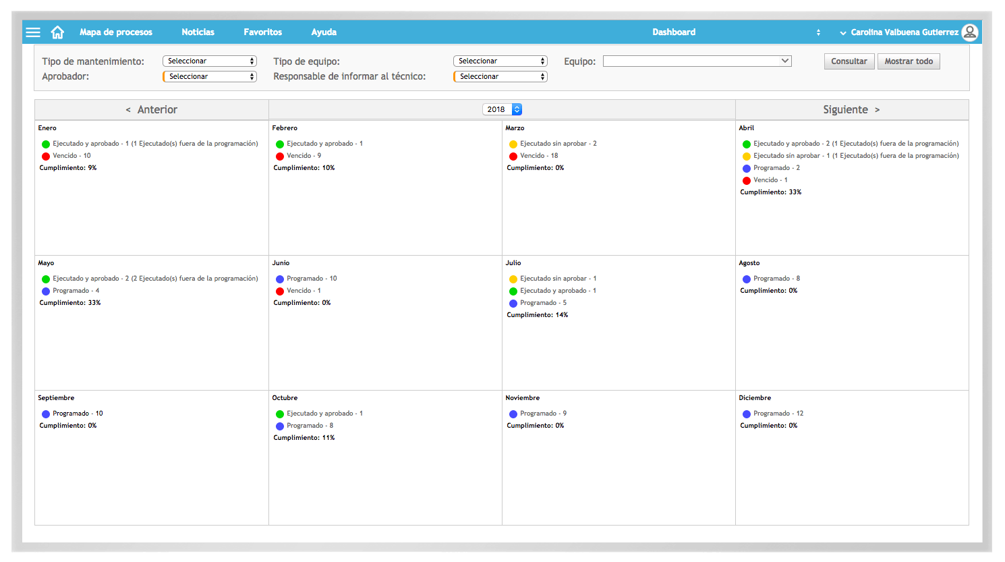Screen dimensions: 1005x562
Task: Click 'Cumplimiento: 9%' in Enero
Action: coord(68,168)
